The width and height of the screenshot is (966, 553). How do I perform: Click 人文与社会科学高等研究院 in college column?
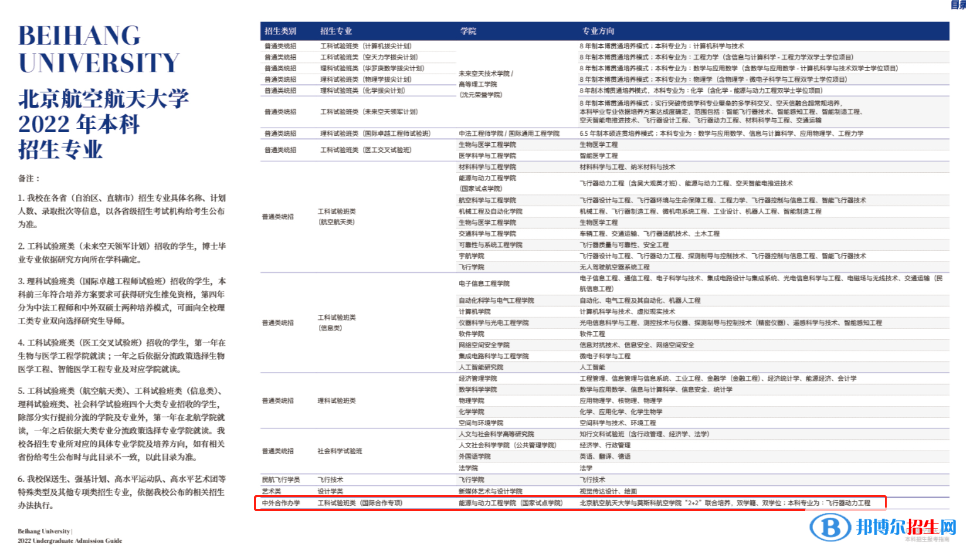496,434
